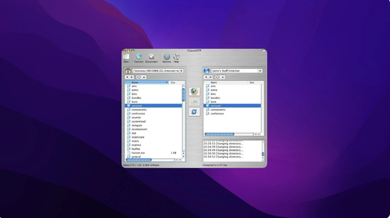Select 'components' folder in remote pane
The width and height of the screenshot is (390, 218).
click(232, 110)
